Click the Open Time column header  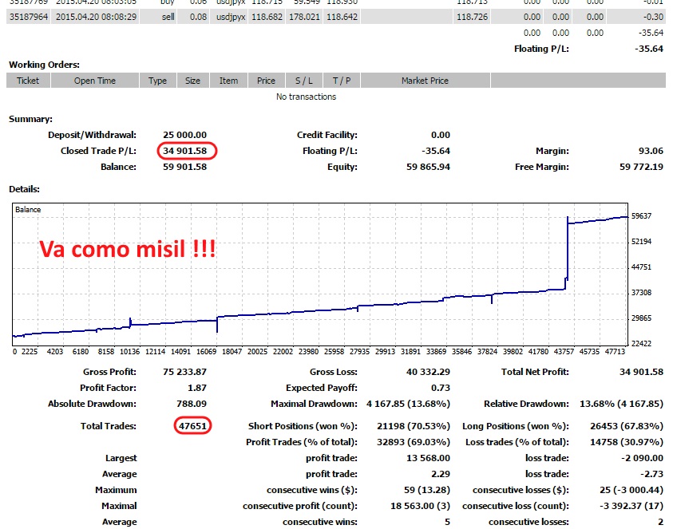95,81
